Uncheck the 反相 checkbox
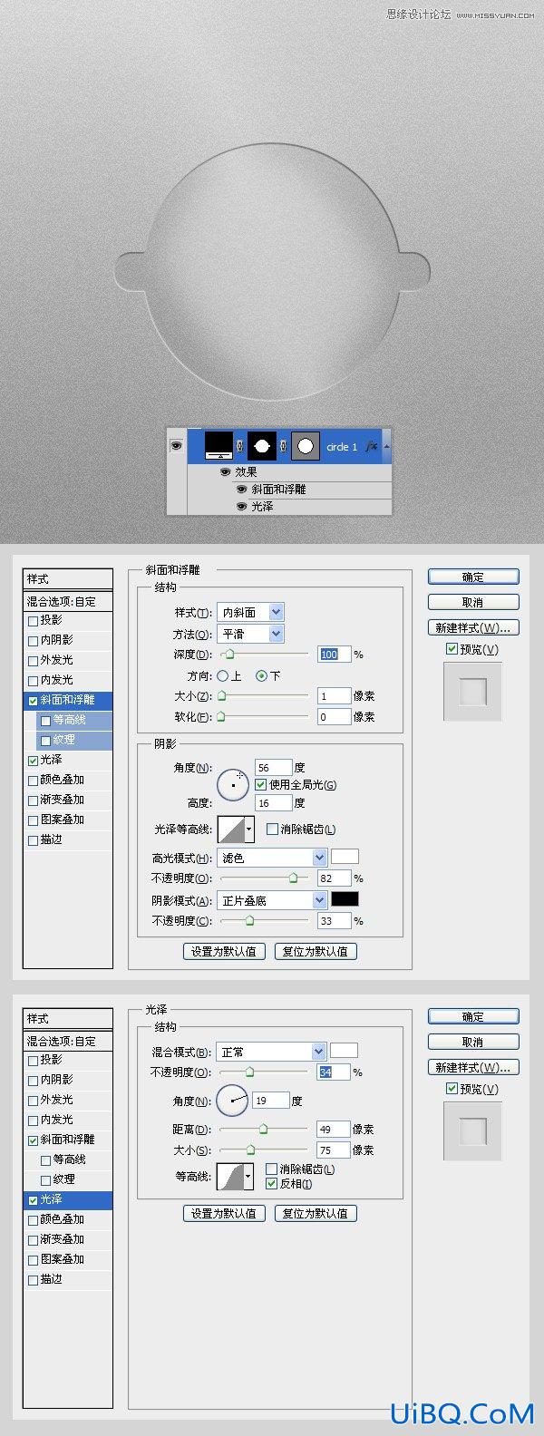 pyautogui.click(x=271, y=1184)
